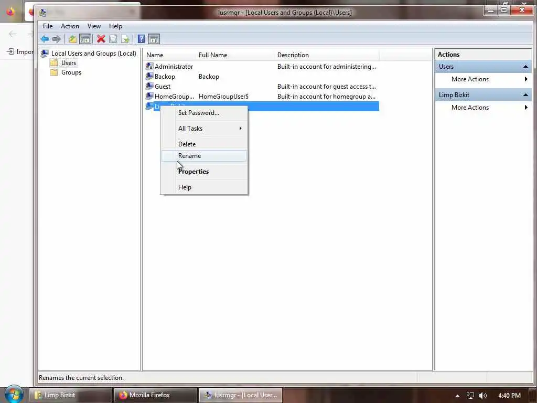Switch to Mozilla Firefox taskbar button

[155, 395]
